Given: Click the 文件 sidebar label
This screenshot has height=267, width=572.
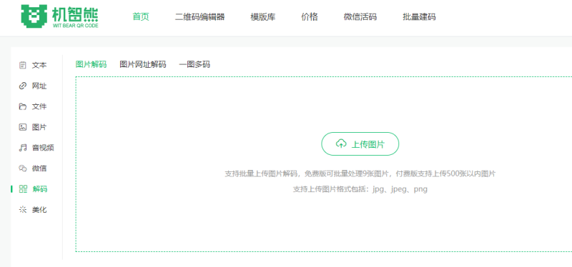Looking at the screenshot, I should pyautogui.click(x=39, y=106).
